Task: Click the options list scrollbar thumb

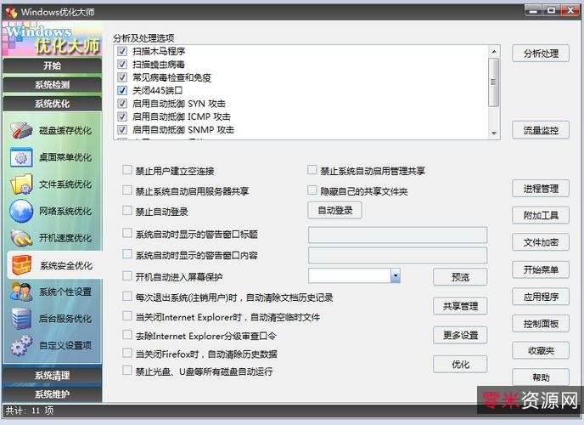Action: 494,82
